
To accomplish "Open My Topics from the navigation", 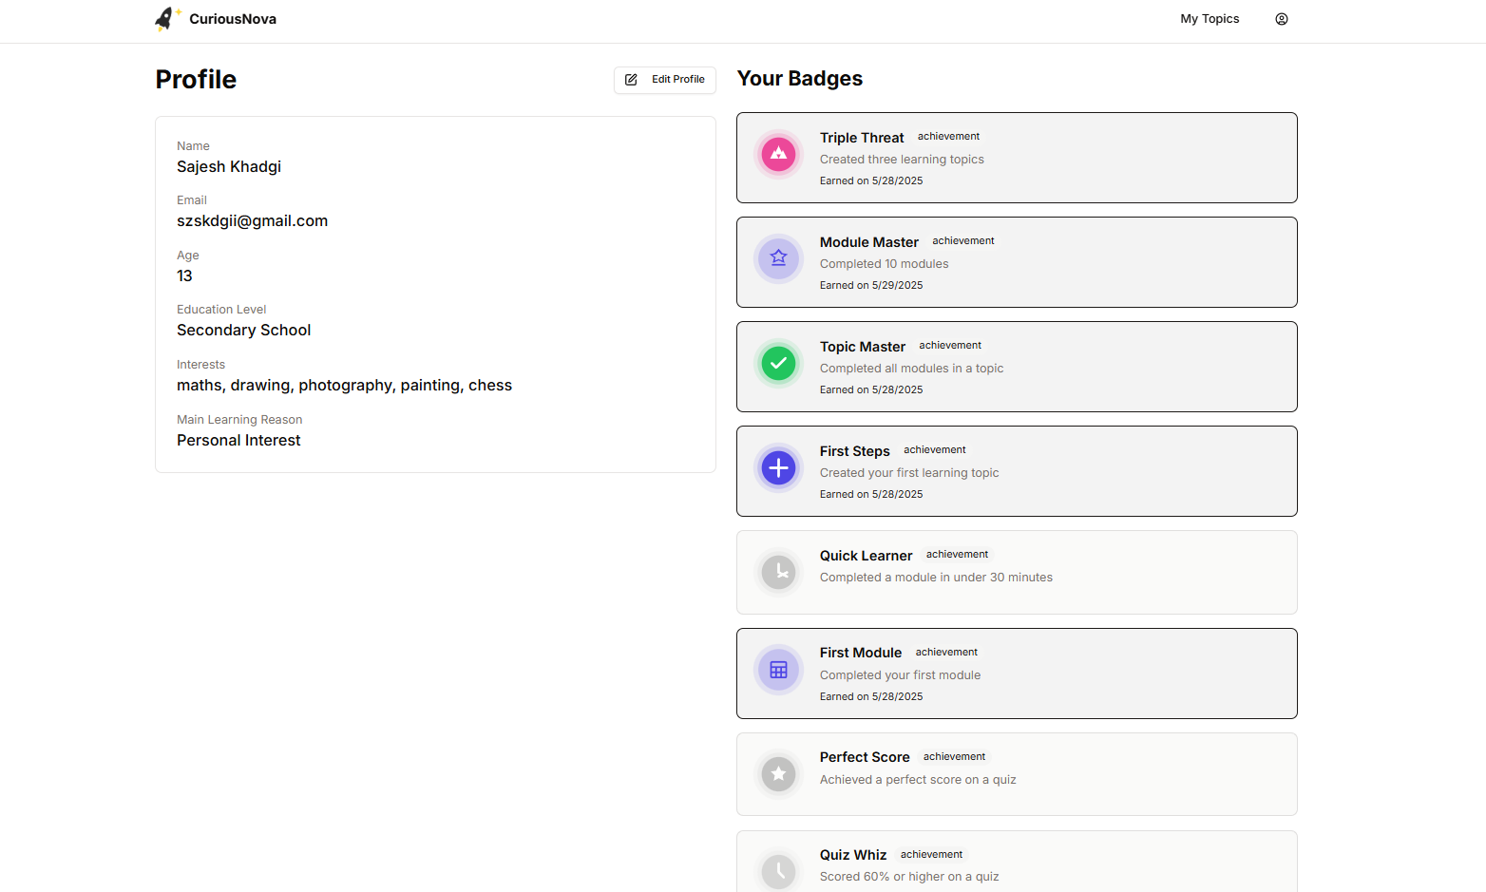I will [x=1209, y=19].
